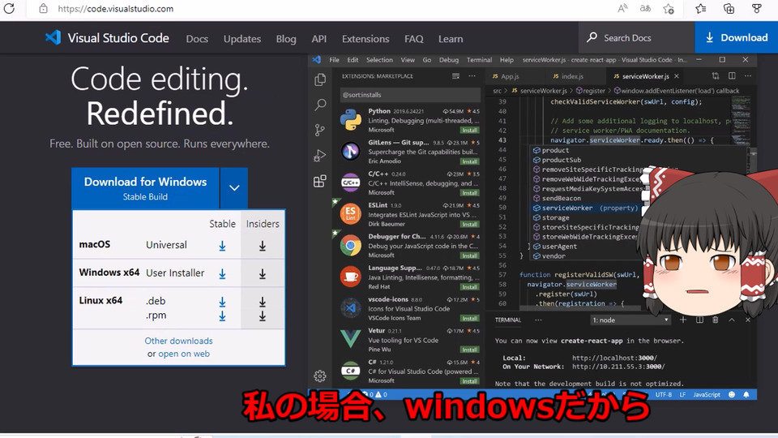Download the Linux .rpm Stable package
Viewport: 778px width, 438px height.
pyautogui.click(x=222, y=316)
